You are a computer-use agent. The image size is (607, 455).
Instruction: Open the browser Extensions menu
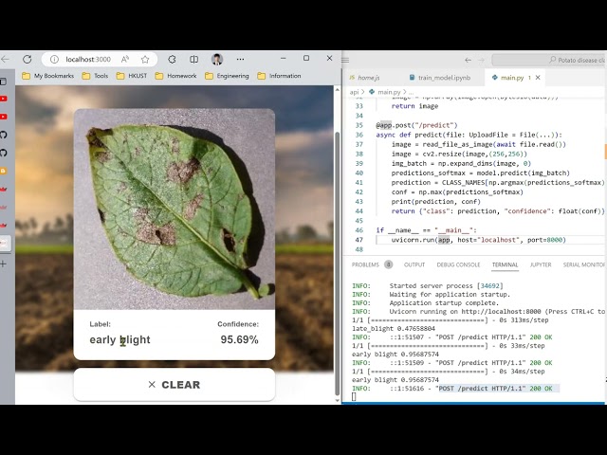(172, 59)
